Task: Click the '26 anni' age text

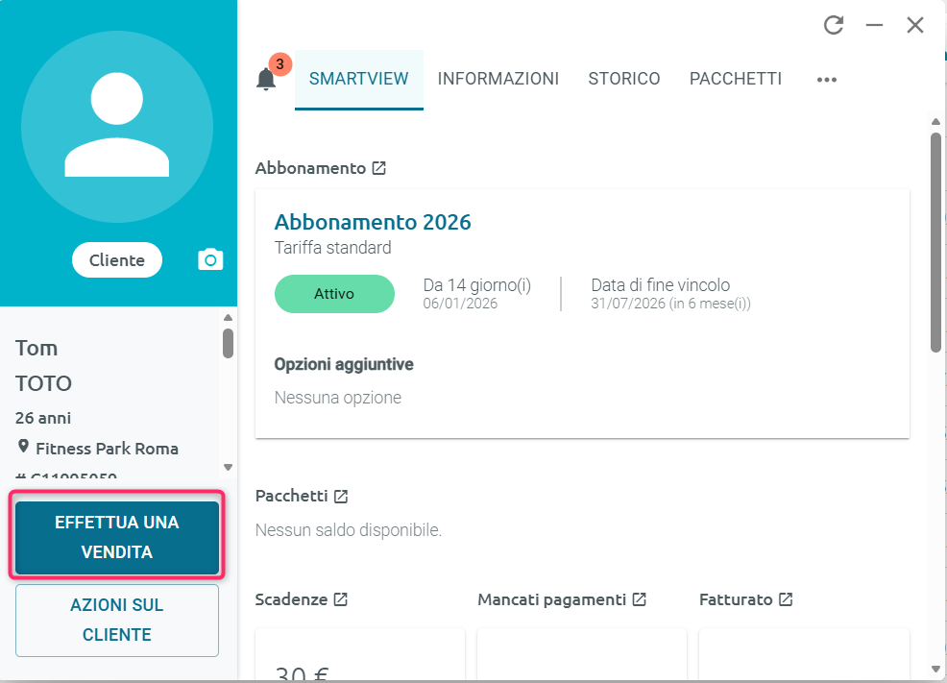Action: [x=43, y=418]
